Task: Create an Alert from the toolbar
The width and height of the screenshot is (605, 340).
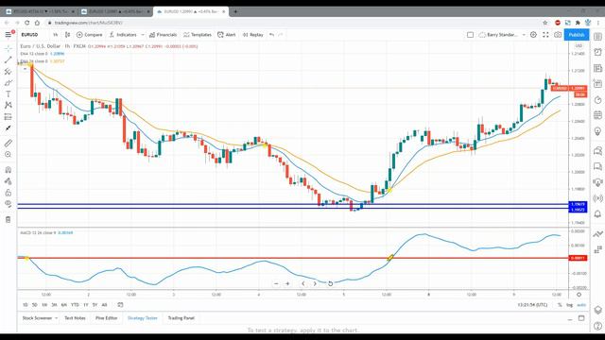Action: [227, 35]
